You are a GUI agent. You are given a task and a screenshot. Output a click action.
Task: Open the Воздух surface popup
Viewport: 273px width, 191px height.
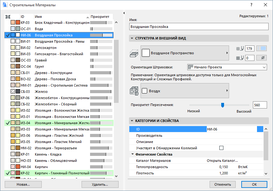pos(185,91)
